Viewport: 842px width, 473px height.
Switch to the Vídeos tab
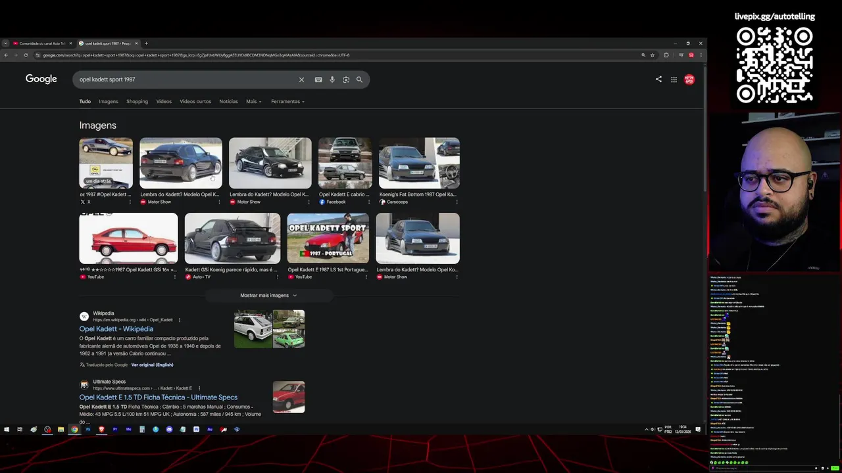164,102
